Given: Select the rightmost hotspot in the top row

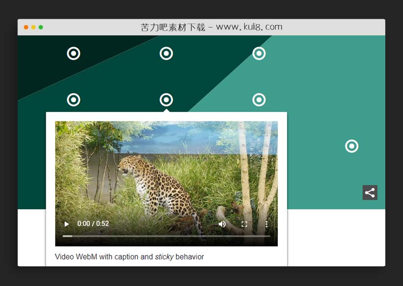Looking at the screenshot, I should tap(259, 53).
